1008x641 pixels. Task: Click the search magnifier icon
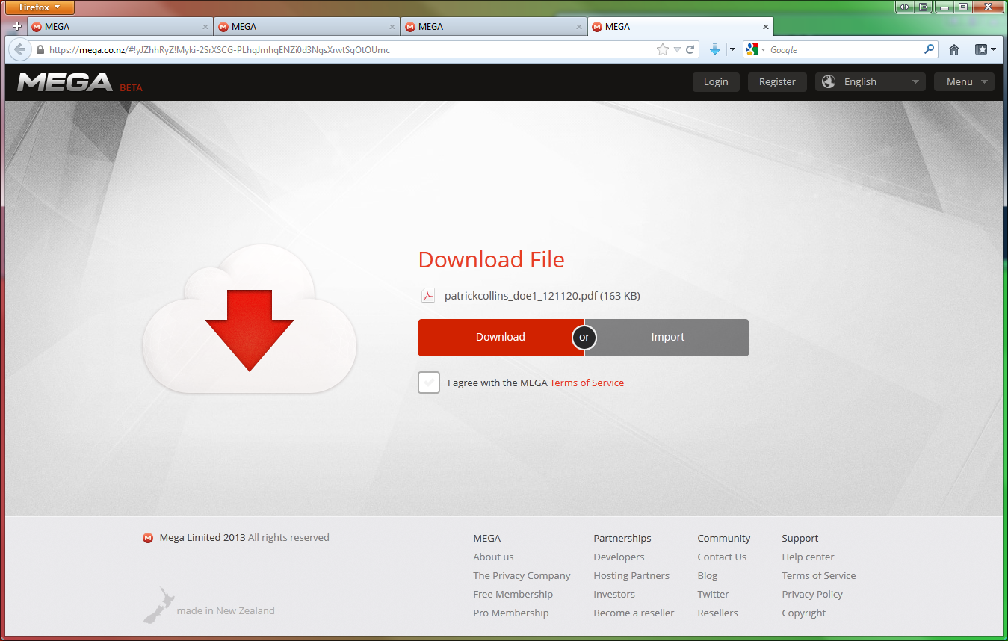point(930,49)
